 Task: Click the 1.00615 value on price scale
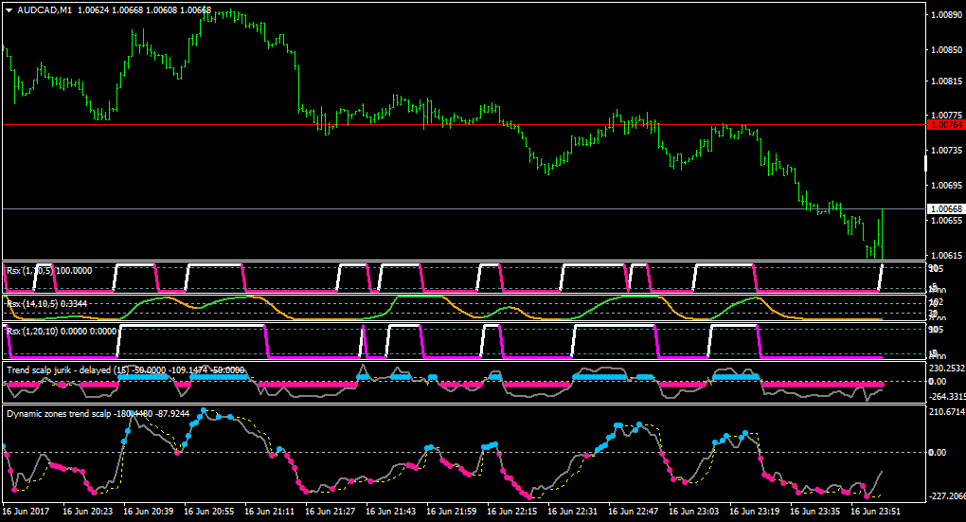coord(947,255)
